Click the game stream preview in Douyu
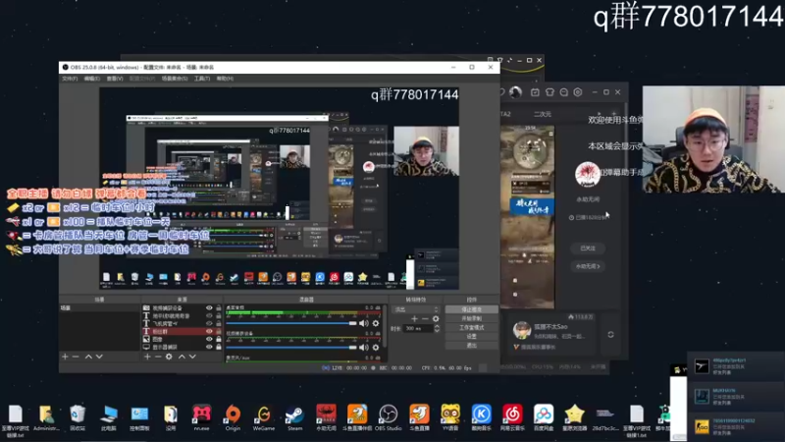785x442 pixels. pos(527,216)
